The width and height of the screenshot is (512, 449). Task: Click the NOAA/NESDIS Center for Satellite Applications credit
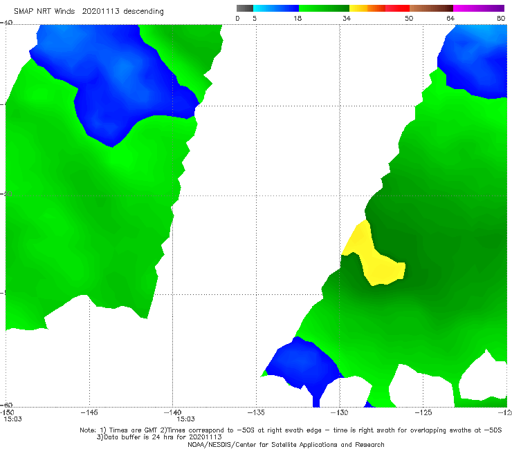pyautogui.click(x=286, y=445)
